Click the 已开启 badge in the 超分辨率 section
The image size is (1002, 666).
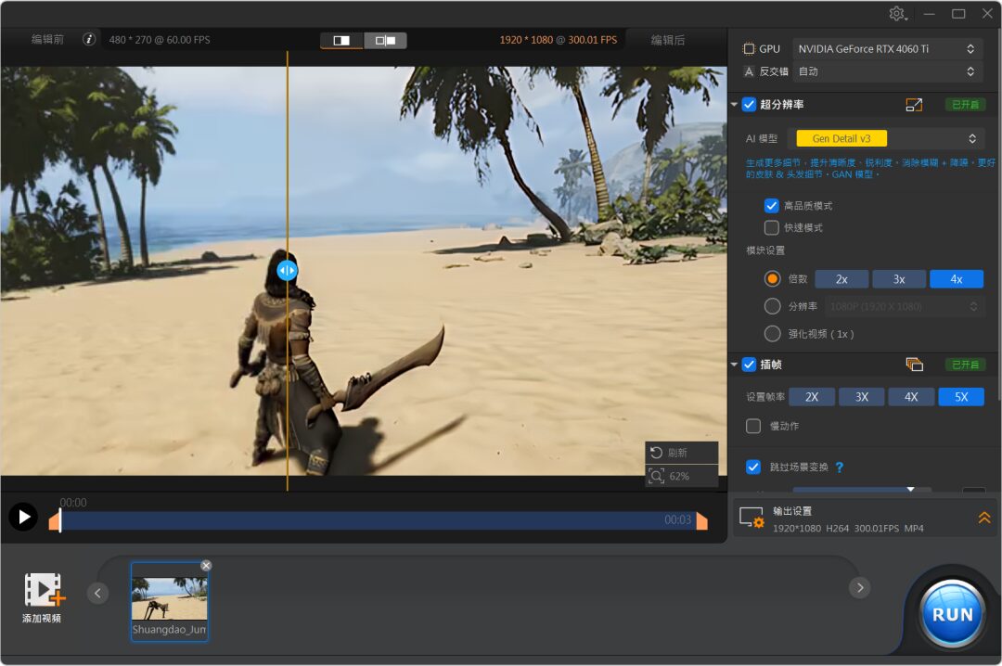[966, 104]
